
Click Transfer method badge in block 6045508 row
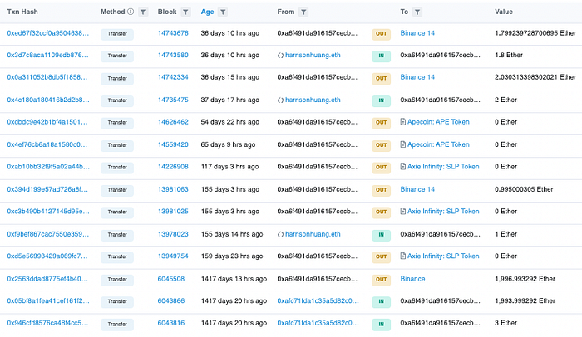point(117,280)
